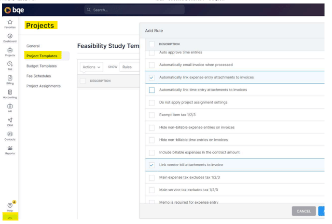Check Auto approve time entries
The height and width of the screenshot is (224, 332).
[x=152, y=52]
